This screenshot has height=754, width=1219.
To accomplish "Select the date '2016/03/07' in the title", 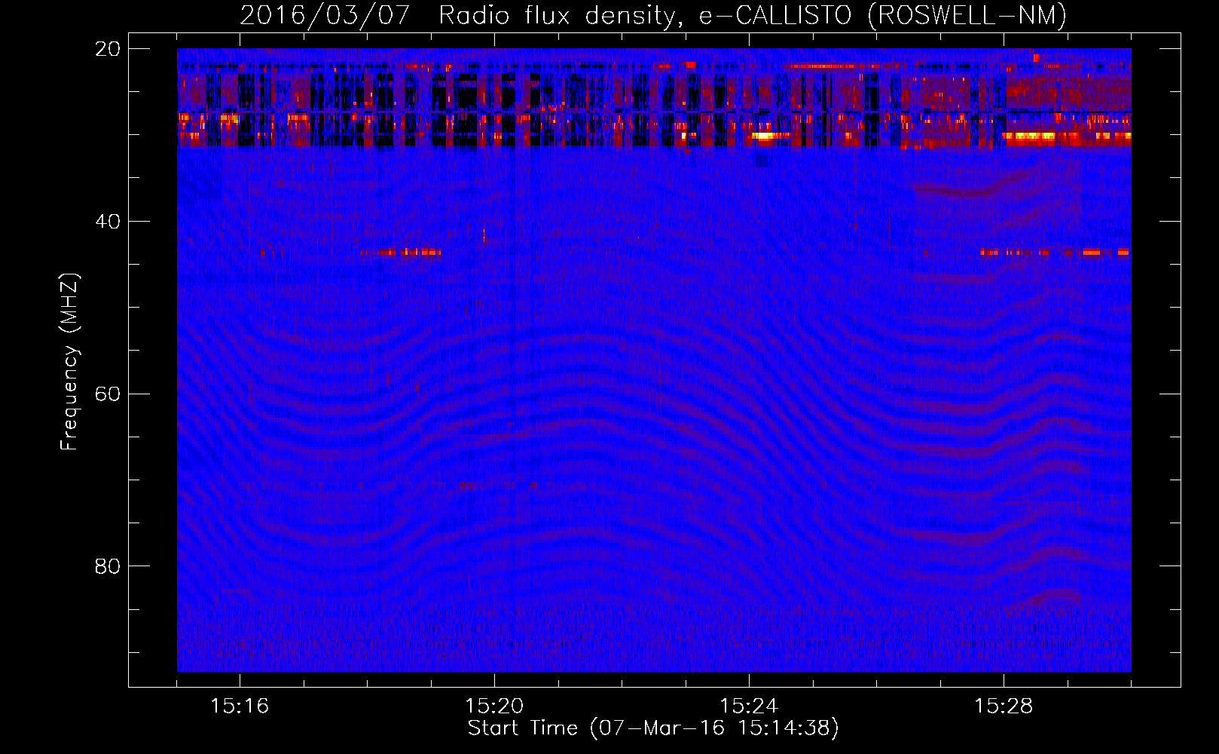I will (325, 15).
